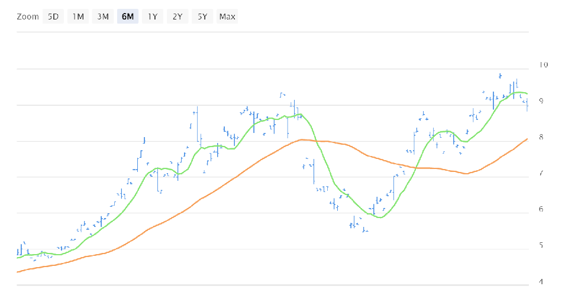Select the 4 label at axis bottom

(541, 282)
